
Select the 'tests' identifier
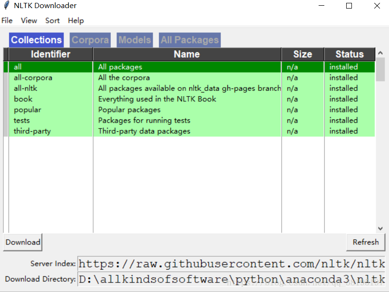point(21,120)
